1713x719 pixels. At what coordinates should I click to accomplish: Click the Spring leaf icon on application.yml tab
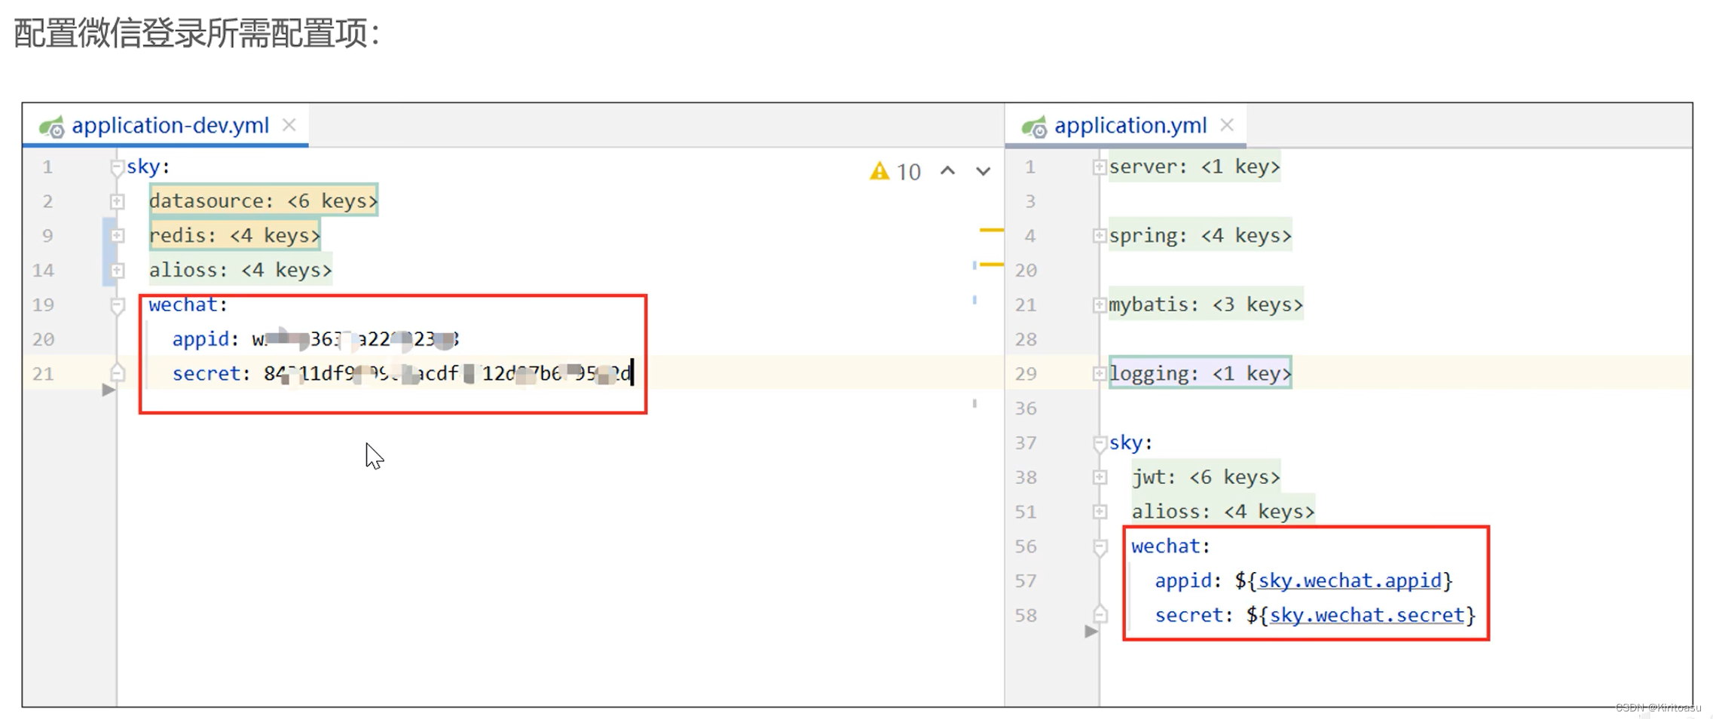[1035, 127]
